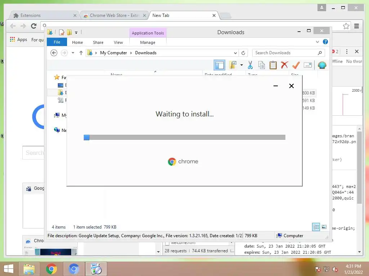Open the Share ribbon tab

98,42
